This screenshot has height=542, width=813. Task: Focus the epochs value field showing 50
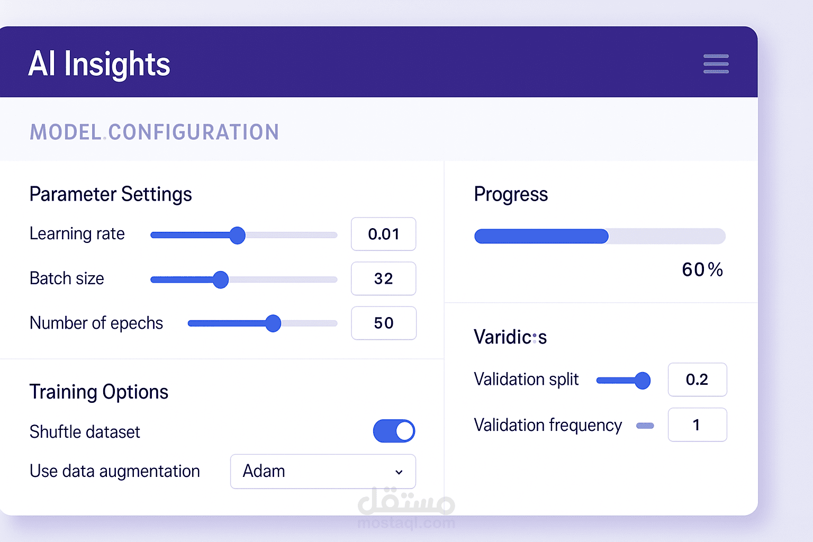tap(384, 323)
